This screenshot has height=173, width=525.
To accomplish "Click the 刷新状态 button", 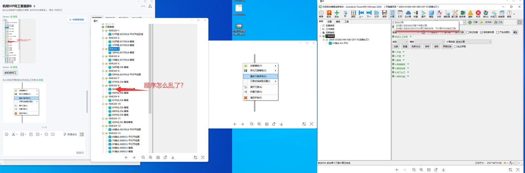I will coord(416,47).
